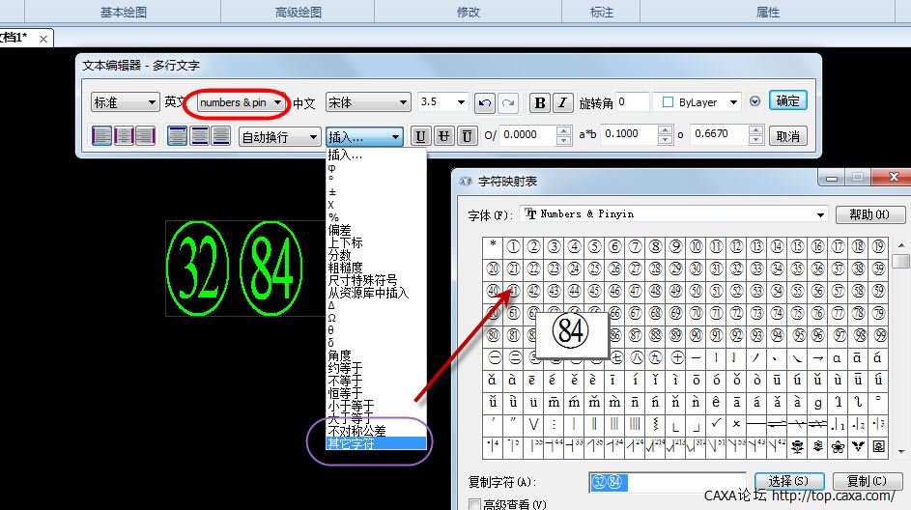The height and width of the screenshot is (510, 911).
Task: Close the 文档1* document tab
Action: point(43,39)
